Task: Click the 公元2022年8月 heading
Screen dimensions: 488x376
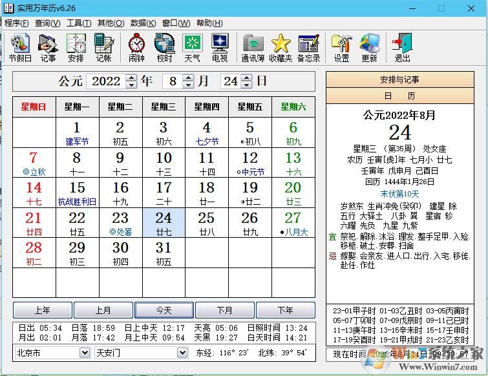Action: (399, 115)
